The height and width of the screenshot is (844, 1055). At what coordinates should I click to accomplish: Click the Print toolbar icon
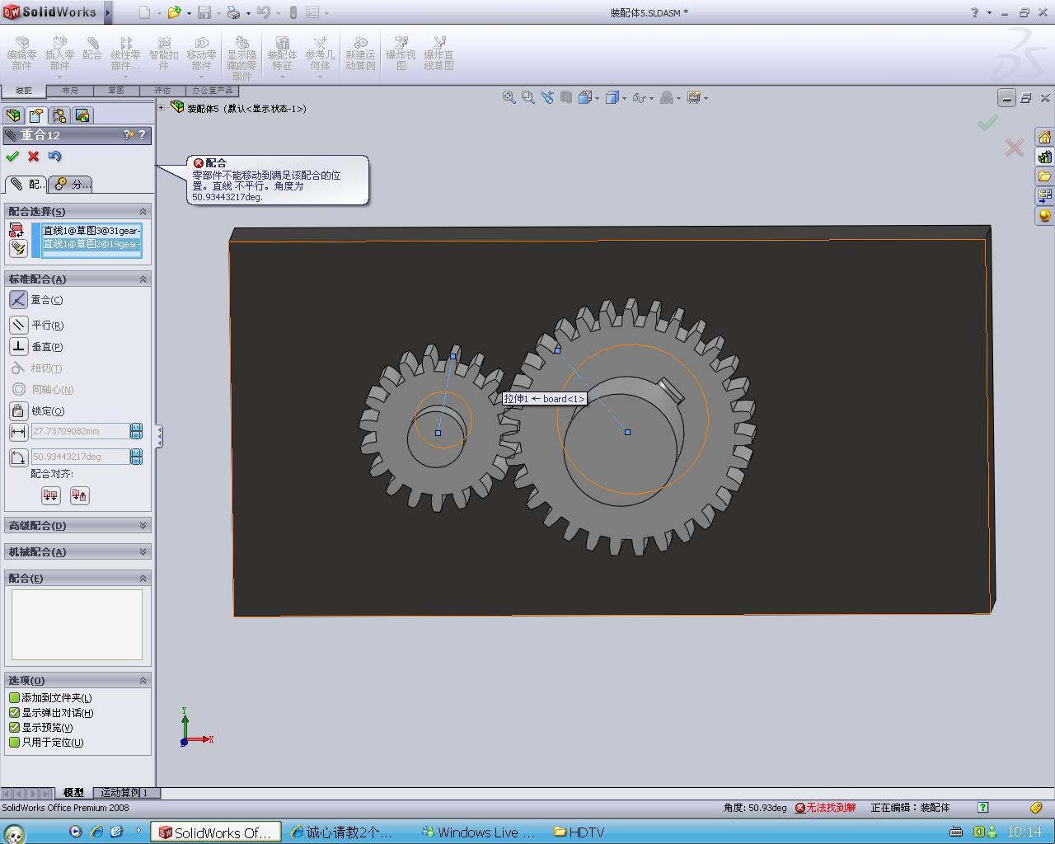click(233, 12)
